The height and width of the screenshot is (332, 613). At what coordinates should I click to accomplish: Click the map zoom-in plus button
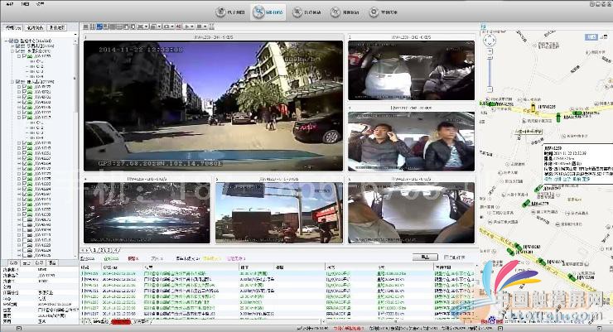[x=490, y=51]
